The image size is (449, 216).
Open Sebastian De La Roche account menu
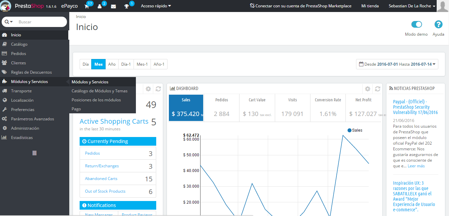tap(412, 6)
